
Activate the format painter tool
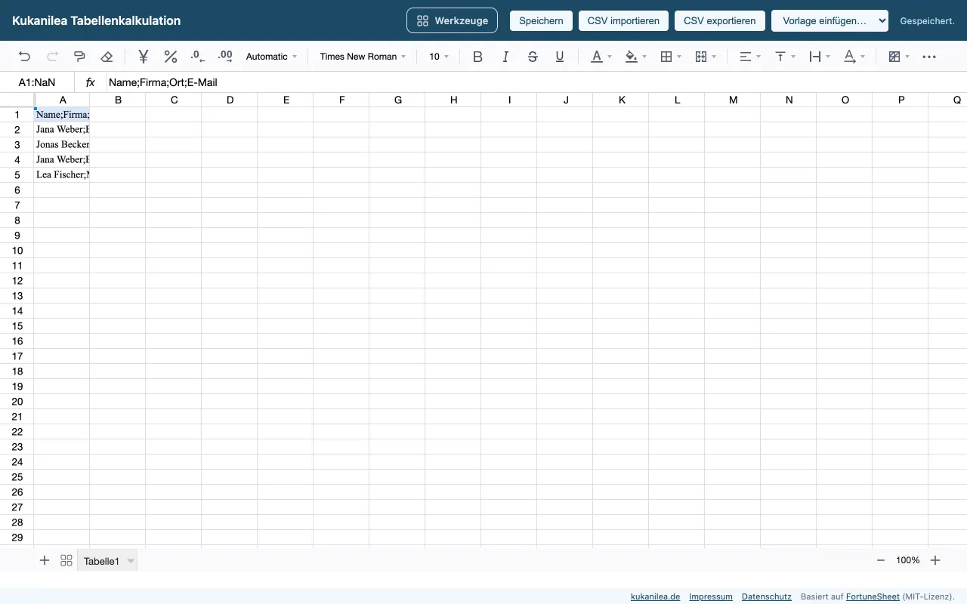(x=79, y=57)
